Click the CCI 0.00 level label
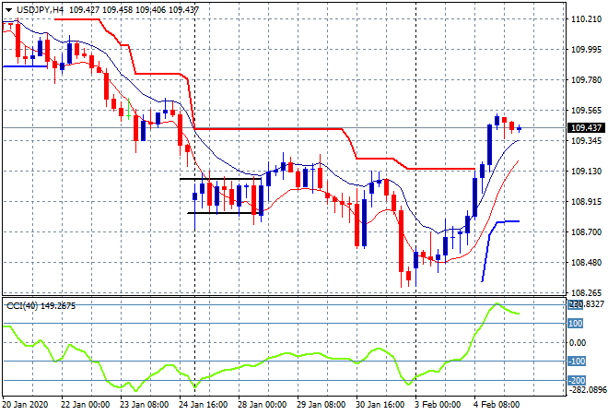608x415 pixels. click(x=578, y=342)
